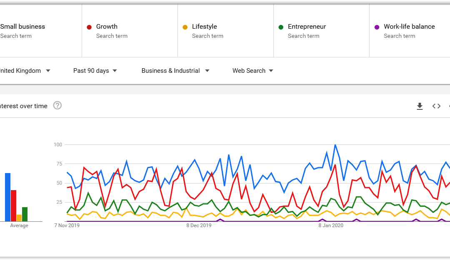The height and width of the screenshot is (260, 450).
Task: Select the Small business search term
Action: pyautogui.click(x=22, y=27)
